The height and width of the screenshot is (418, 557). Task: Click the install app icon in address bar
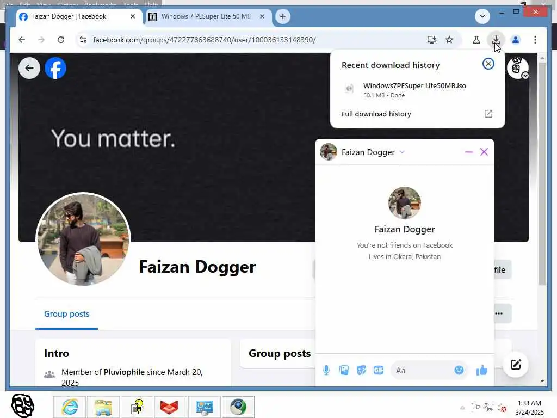(x=431, y=40)
